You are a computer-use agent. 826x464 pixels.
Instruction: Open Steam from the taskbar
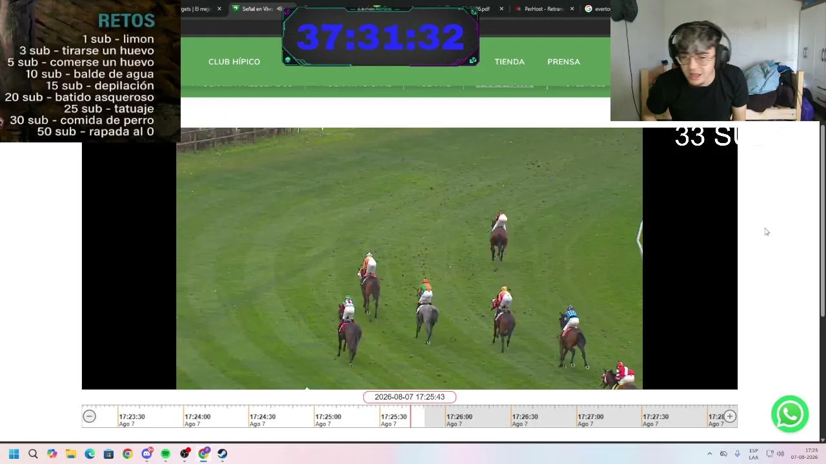pyautogui.click(x=223, y=454)
